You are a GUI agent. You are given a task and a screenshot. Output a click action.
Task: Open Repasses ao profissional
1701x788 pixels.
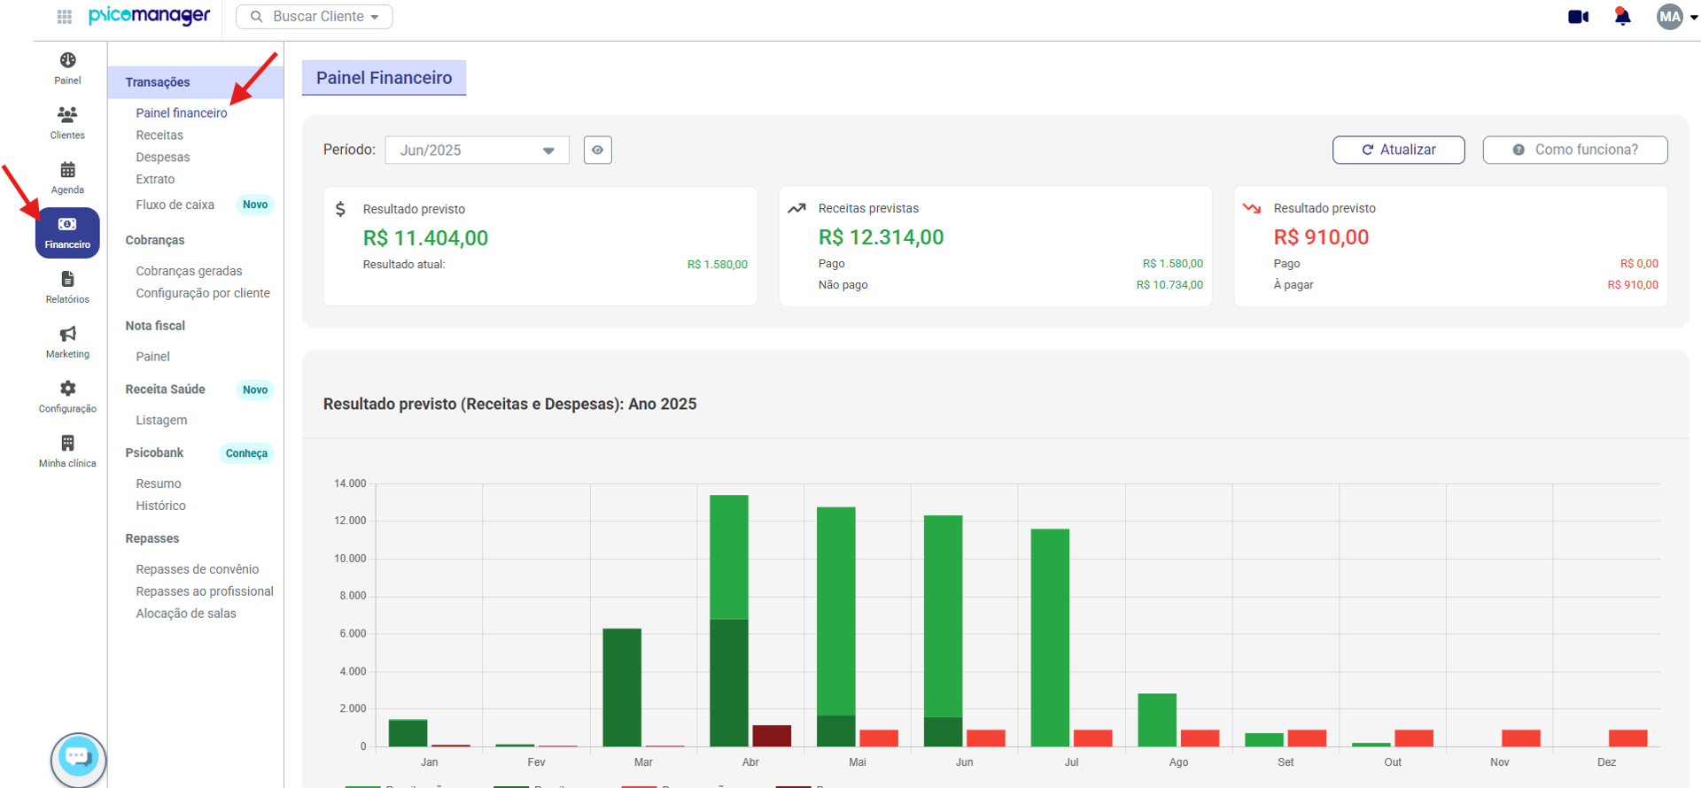coord(205,591)
